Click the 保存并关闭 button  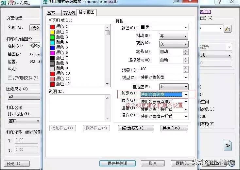(x=117, y=163)
